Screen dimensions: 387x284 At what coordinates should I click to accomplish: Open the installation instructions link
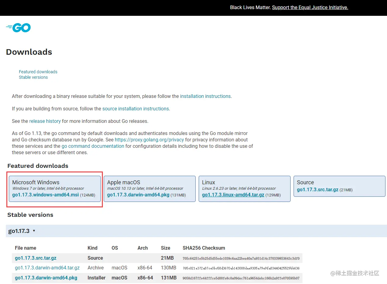pyautogui.click(x=205, y=96)
